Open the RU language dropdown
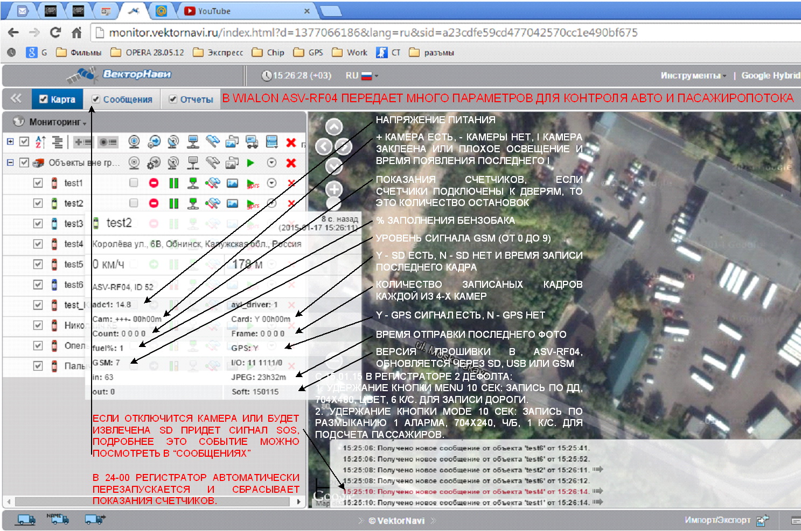 [361, 76]
